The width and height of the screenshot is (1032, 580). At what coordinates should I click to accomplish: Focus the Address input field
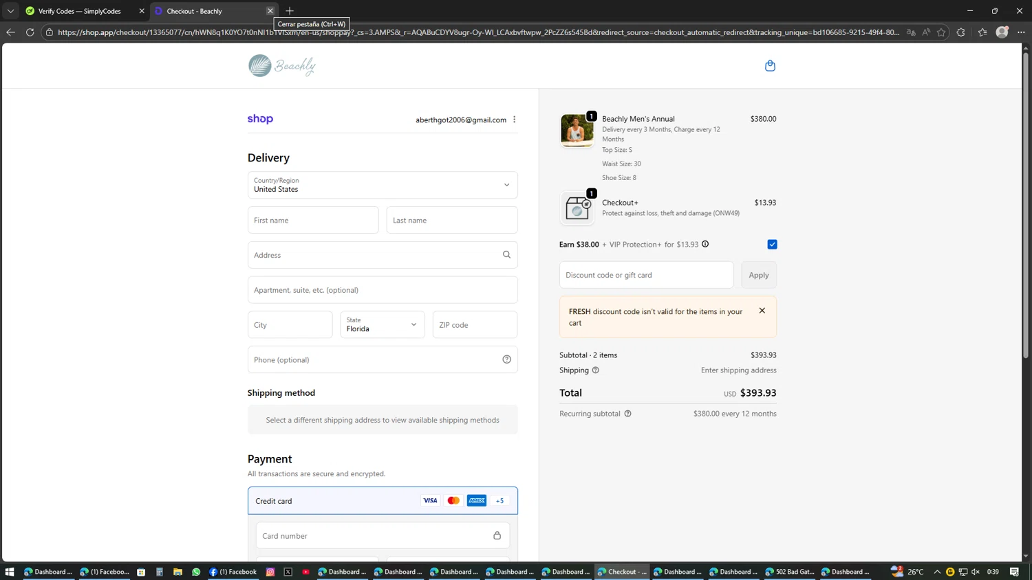click(383, 255)
